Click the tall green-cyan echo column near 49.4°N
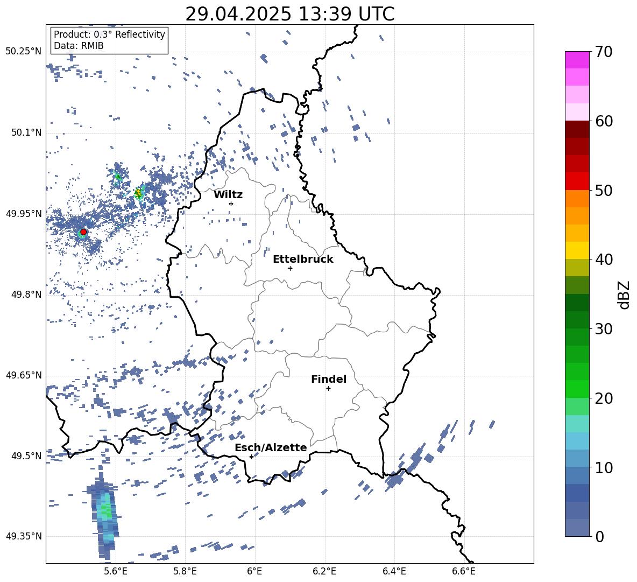Viewport: 637px width, 582px height. click(105, 514)
